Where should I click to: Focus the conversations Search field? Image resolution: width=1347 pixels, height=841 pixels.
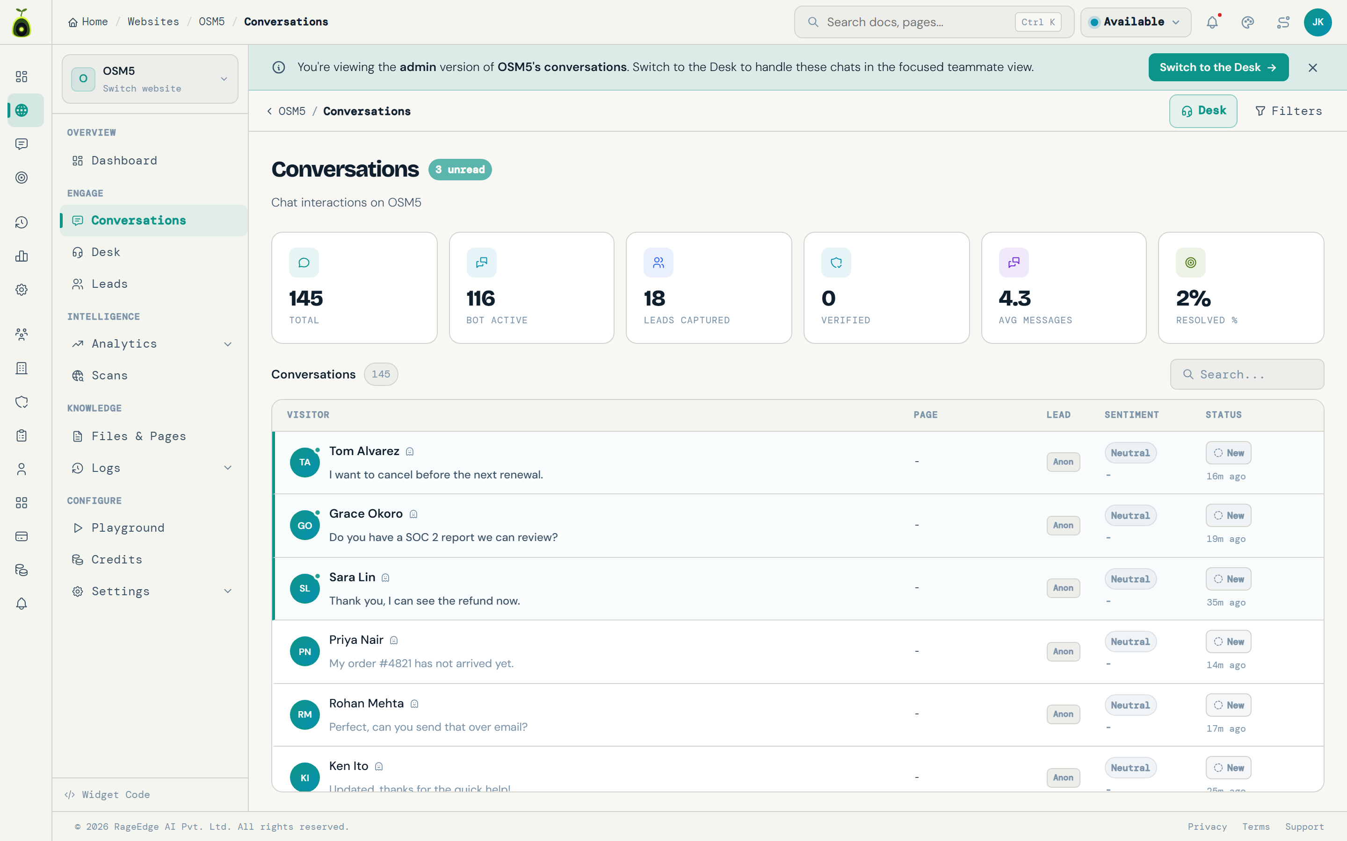1247,374
